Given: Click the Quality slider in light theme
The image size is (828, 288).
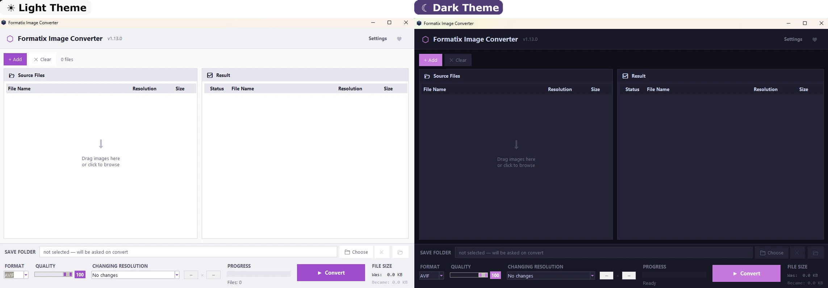Looking at the screenshot, I should [54, 274].
